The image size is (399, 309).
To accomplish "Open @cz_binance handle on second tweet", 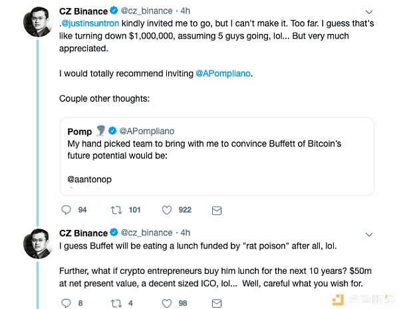I will click(149, 233).
